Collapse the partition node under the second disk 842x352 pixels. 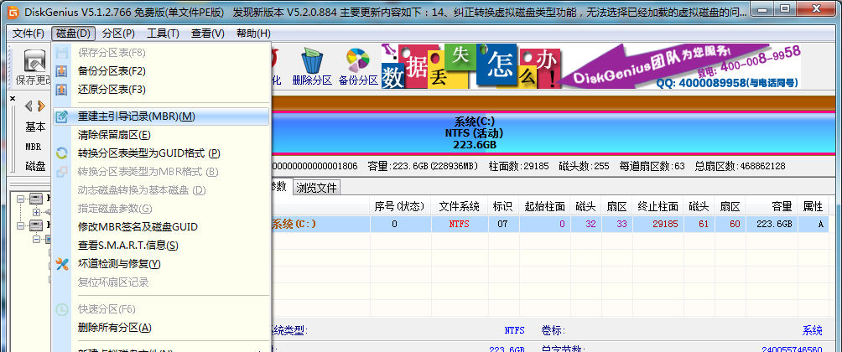pyautogui.click(x=37, y=239)
